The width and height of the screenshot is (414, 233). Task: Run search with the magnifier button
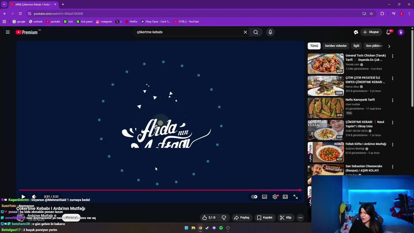pyautogui.click(x=256, y=32)
